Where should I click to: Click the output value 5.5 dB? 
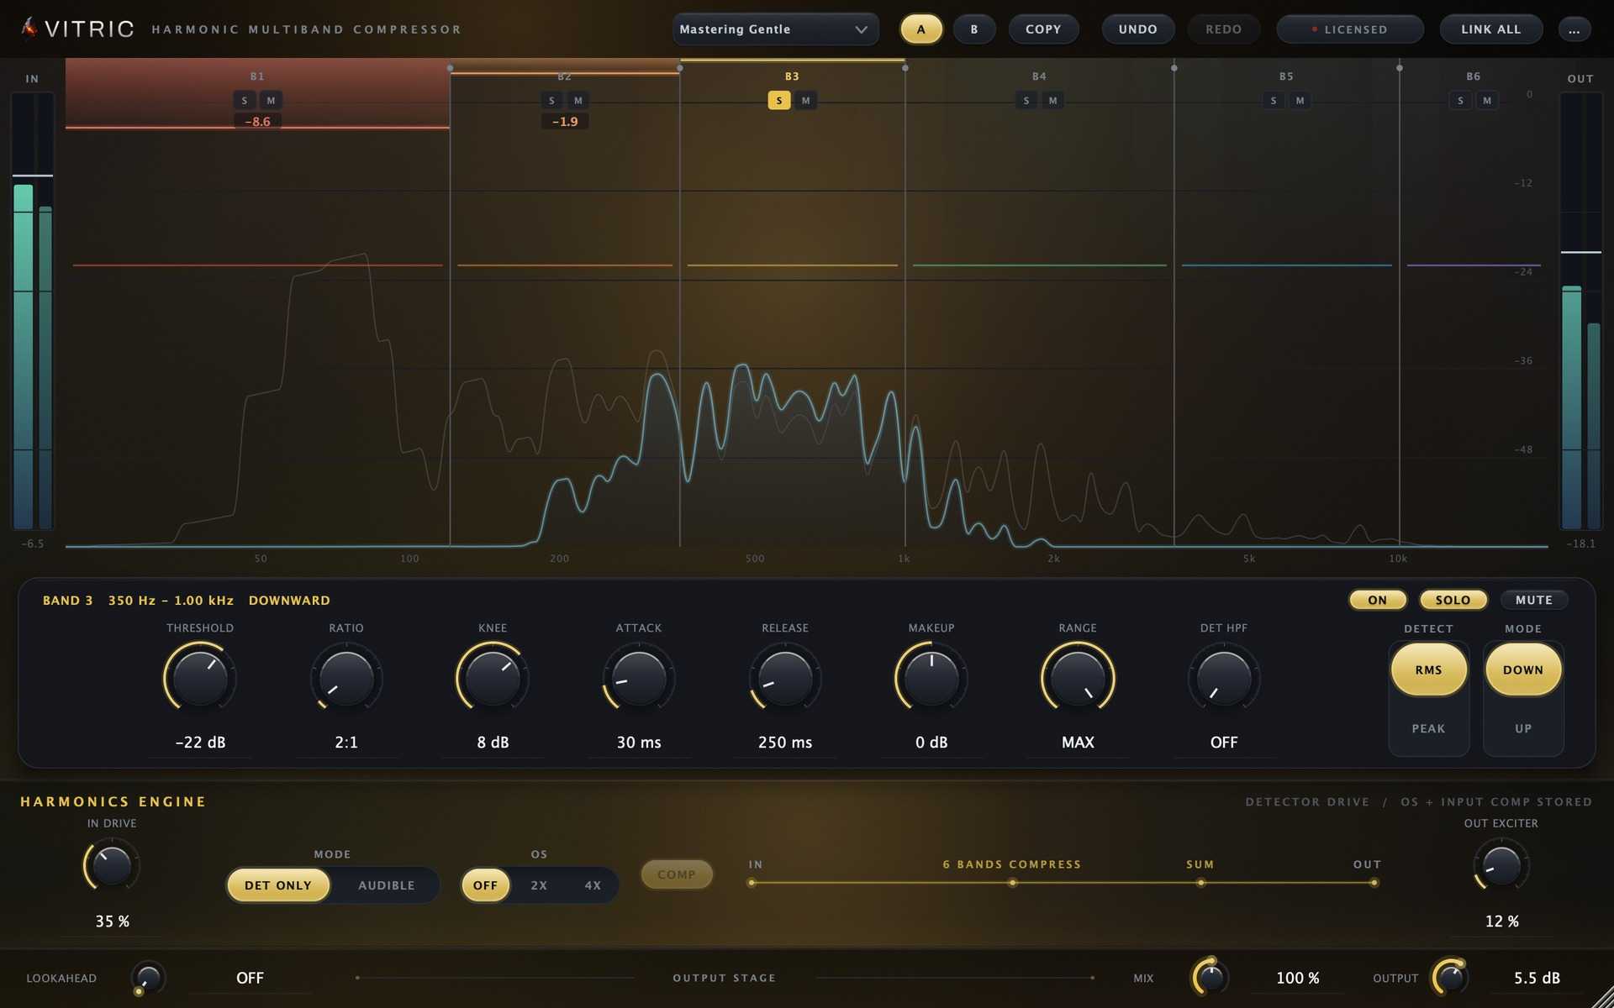click(1537, 978)
